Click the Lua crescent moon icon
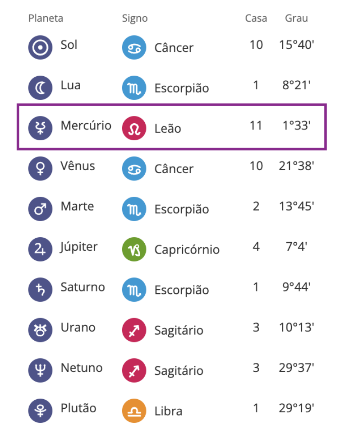This screenshot has width=349, height=434. point(41,88)
